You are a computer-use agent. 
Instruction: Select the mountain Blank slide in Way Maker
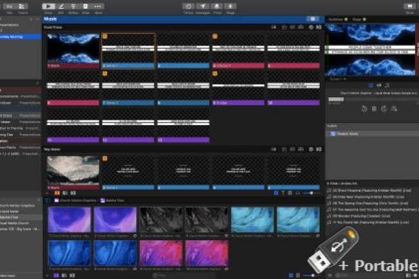73,173
